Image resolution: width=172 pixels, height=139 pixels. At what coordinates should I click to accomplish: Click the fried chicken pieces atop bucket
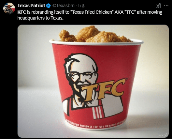95,34
